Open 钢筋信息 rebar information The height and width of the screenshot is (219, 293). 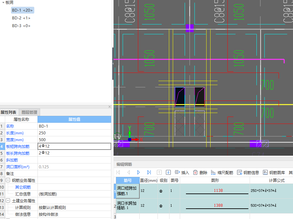coord(248,172)
